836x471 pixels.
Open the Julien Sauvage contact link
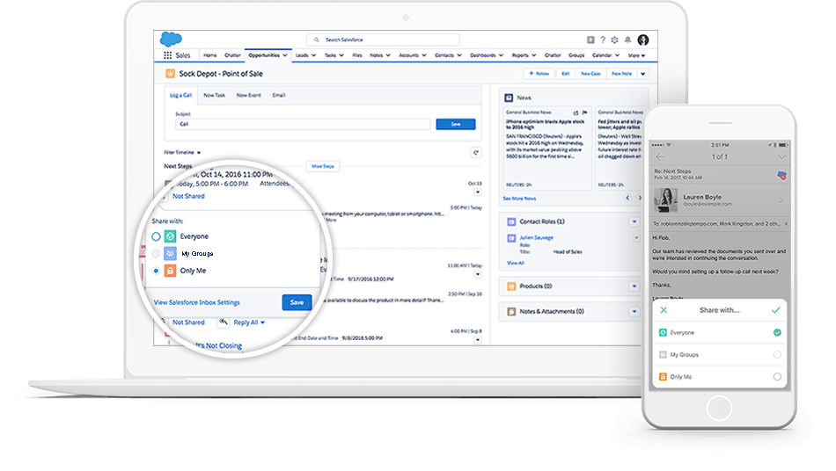(537, 238)
